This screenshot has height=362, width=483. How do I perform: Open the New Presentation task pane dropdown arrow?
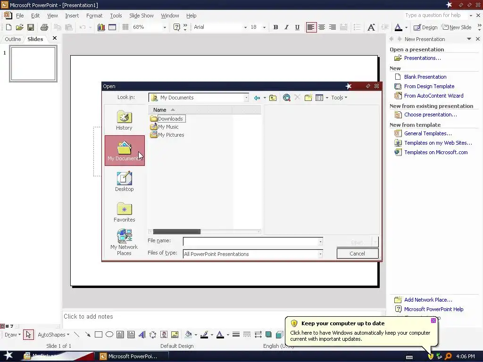coord(469,39)
